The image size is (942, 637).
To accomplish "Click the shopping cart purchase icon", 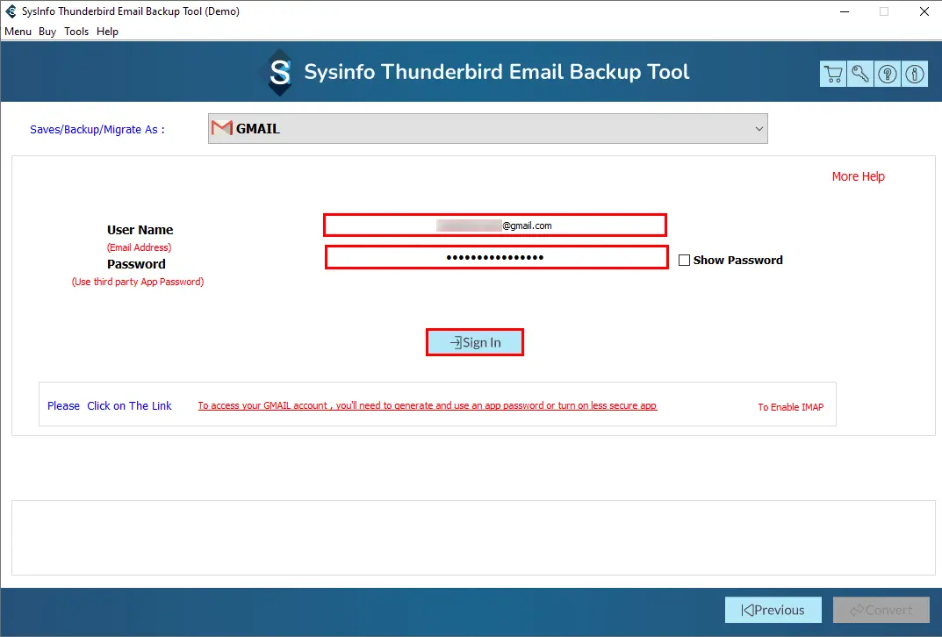I will [x=833, y=75].
